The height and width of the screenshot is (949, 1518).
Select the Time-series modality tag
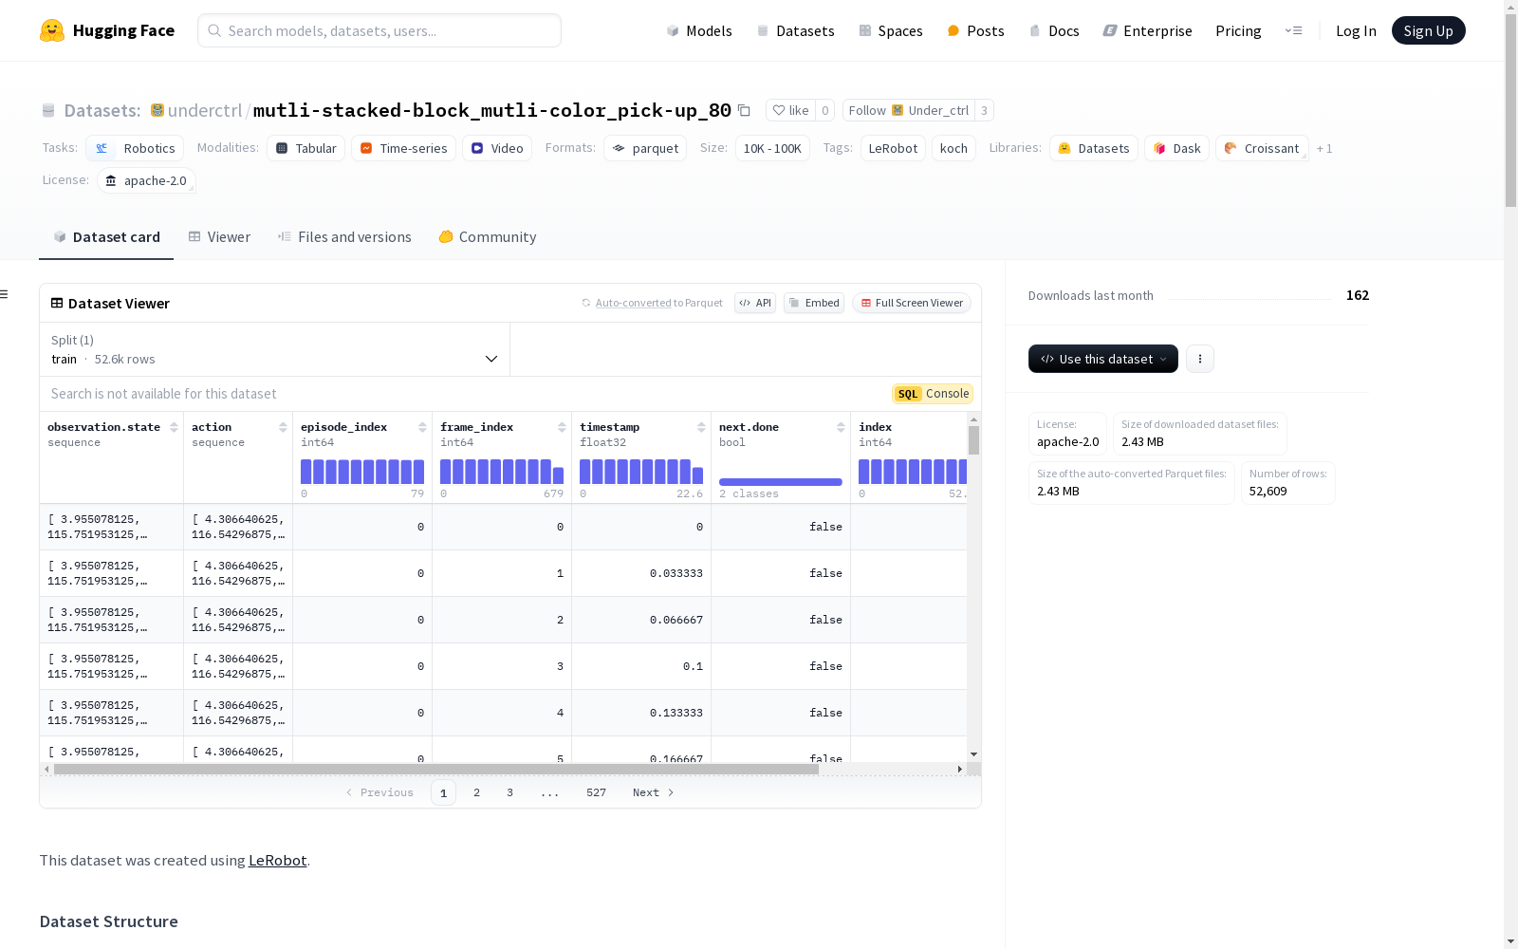(x=403, y=148)
